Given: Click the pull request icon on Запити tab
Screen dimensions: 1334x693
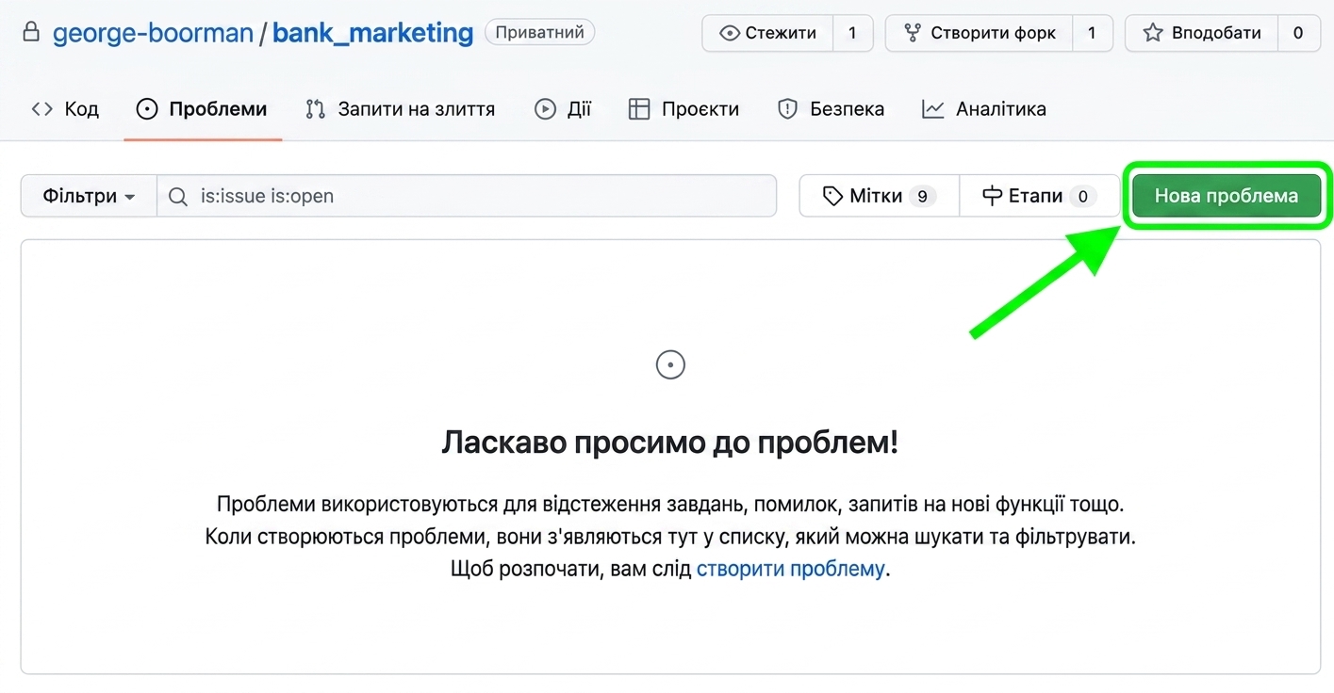Looking at the screenshot, I should pyautogui.click(x=315, y=109).
